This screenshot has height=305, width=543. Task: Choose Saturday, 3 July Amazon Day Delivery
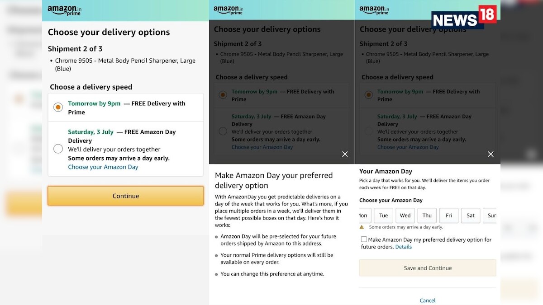pos(58,149)
